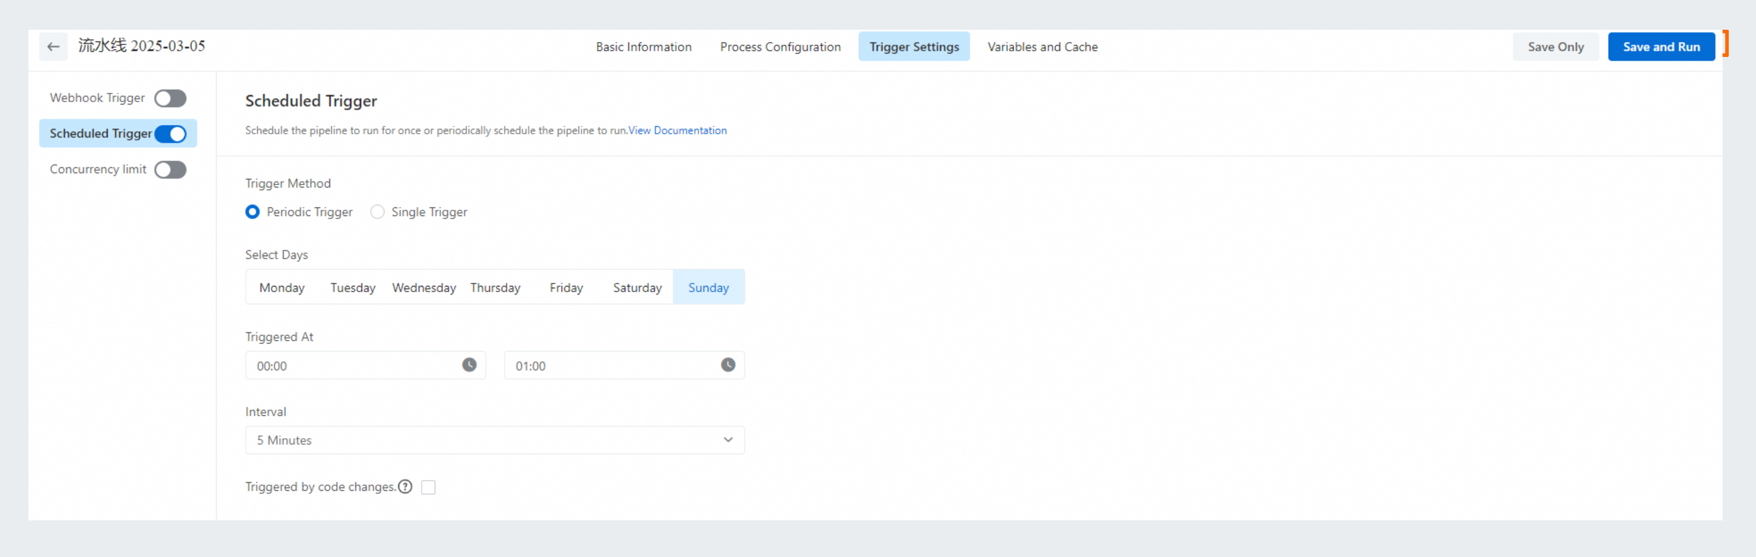The height and width of the screenshot is (557, 1756).
Task: Show help for Triggered by code changes
Action: [x=405, y=487]
